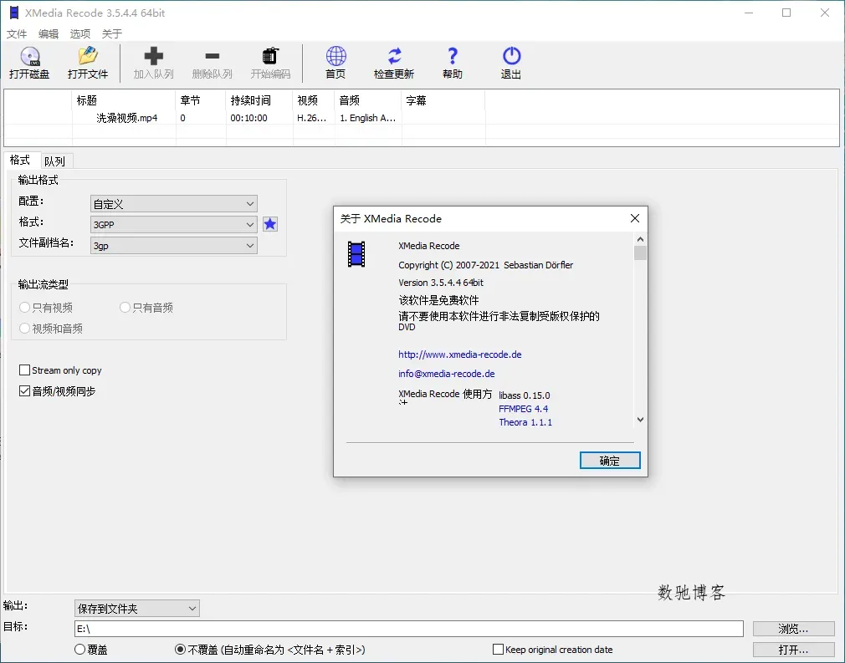The height and width of the screenshot is (663, 845).
Task: Switch to 队列 tab
Action: pos(55,161)
